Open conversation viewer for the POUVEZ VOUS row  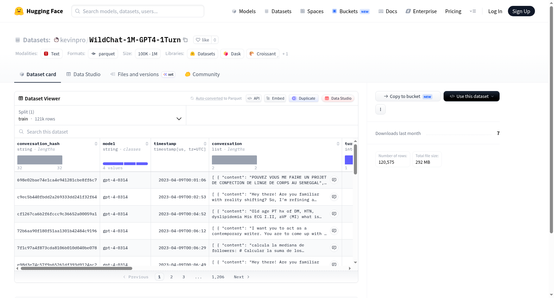pyautogui.click(x=334, y=180)
